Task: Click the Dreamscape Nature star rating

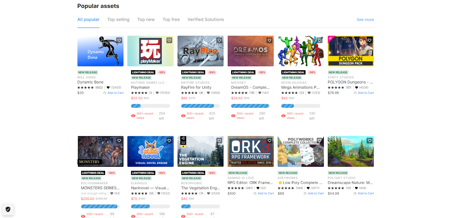Action: (336, 188)
